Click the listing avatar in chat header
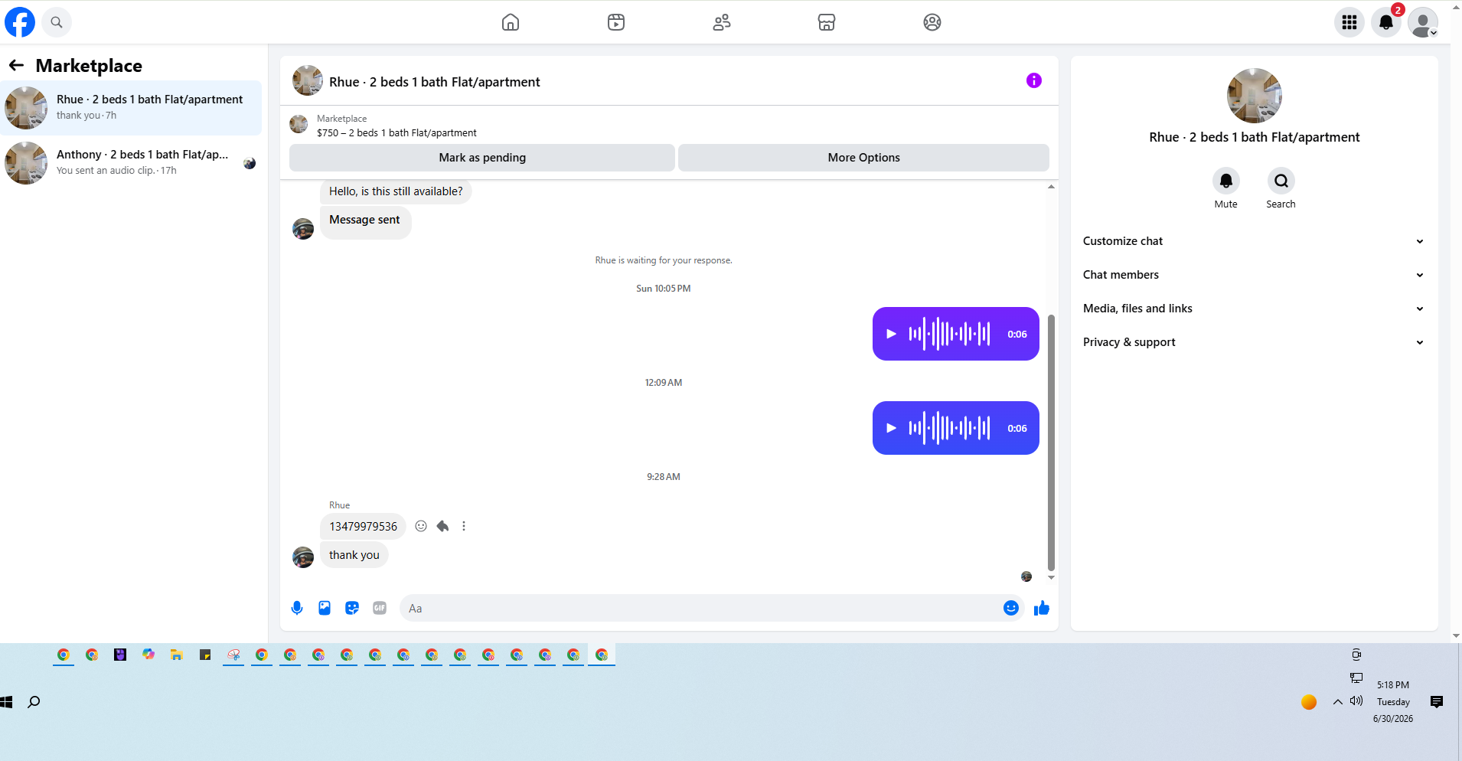 point(308,80)
